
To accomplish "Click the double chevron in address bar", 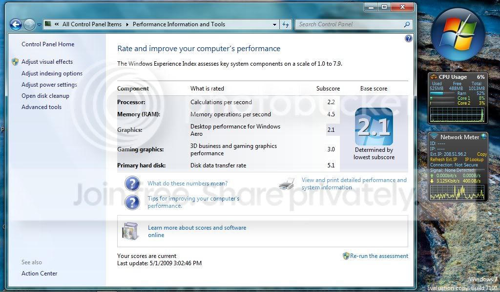I will point(57,24).
